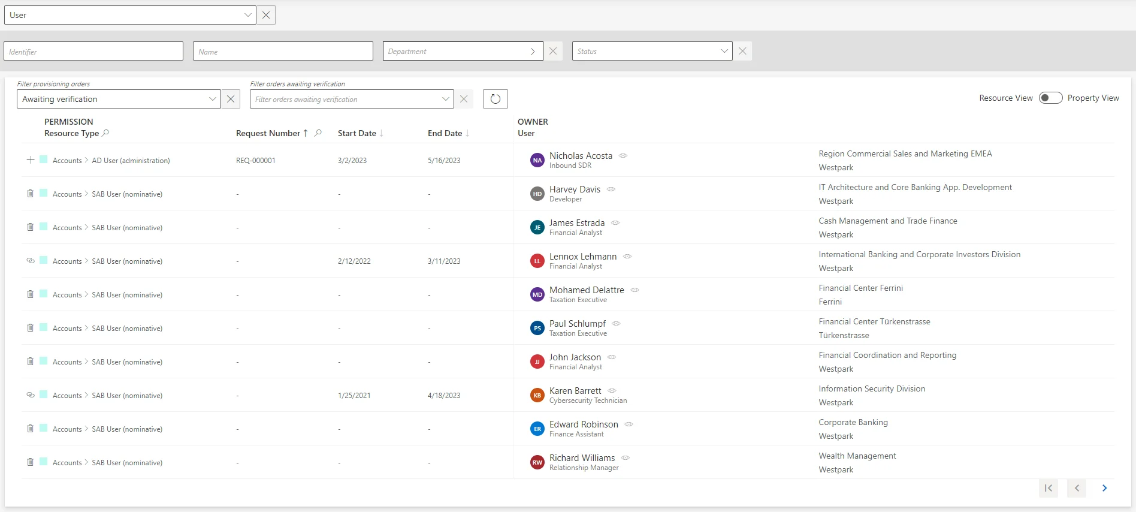Clear the User entity type selection

(266, 15)
